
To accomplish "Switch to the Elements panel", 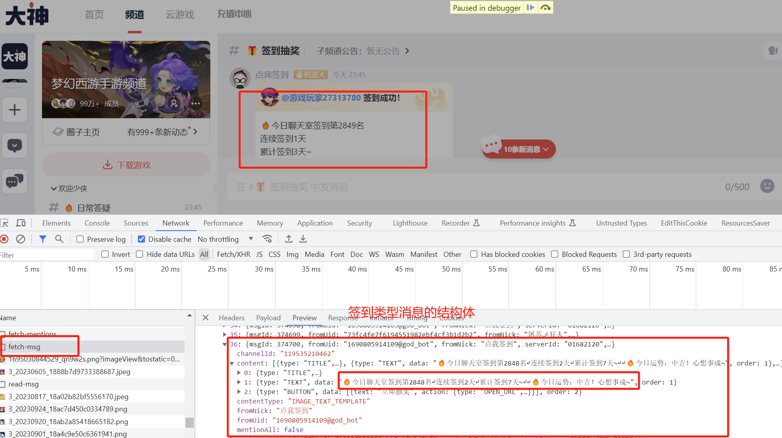I will pyautogui.click(x=56, y=223).
